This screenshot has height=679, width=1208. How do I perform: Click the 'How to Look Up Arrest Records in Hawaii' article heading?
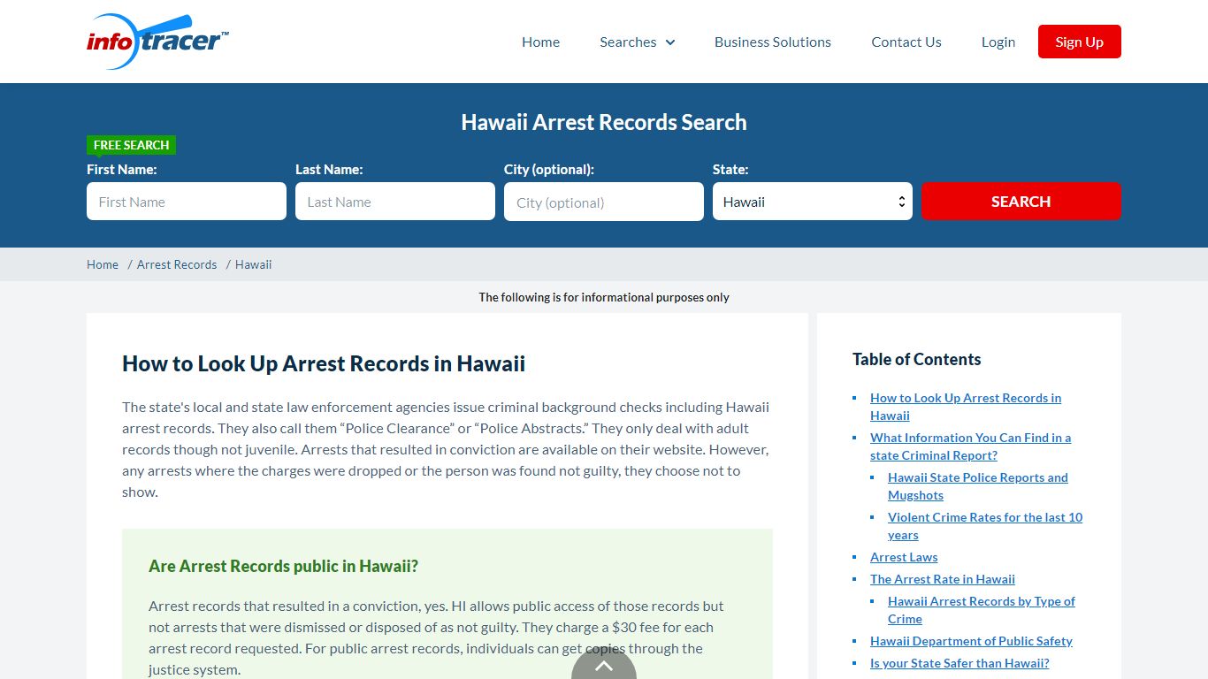(324, 363)
